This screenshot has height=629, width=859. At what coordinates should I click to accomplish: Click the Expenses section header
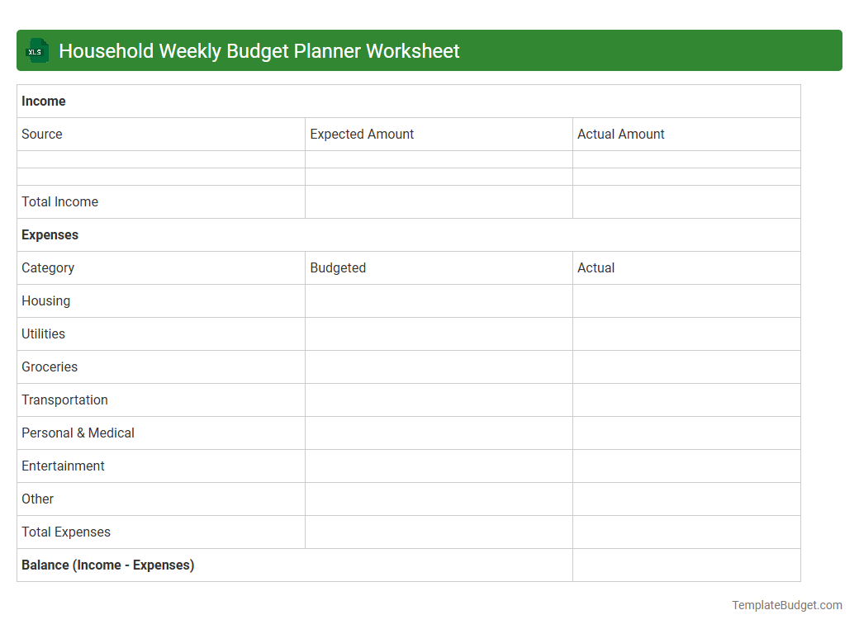coord(50,234)
